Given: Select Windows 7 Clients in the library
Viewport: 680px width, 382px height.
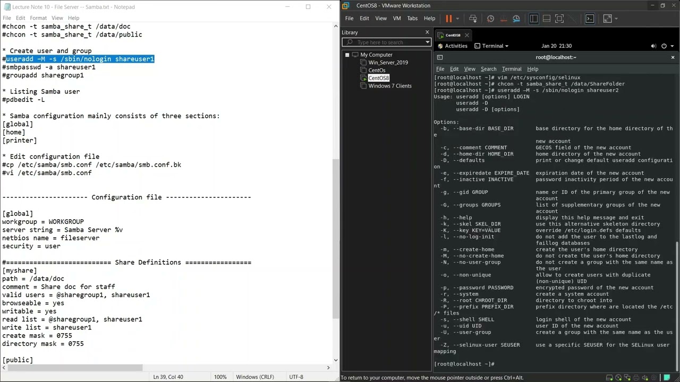Looking at the screenshot, I should pos(390,86).
